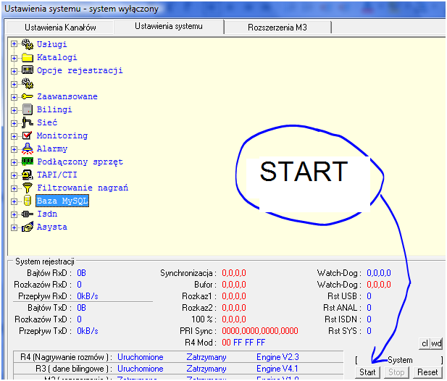Click the Zaawansowane key icon

click(x=28, y=96)
